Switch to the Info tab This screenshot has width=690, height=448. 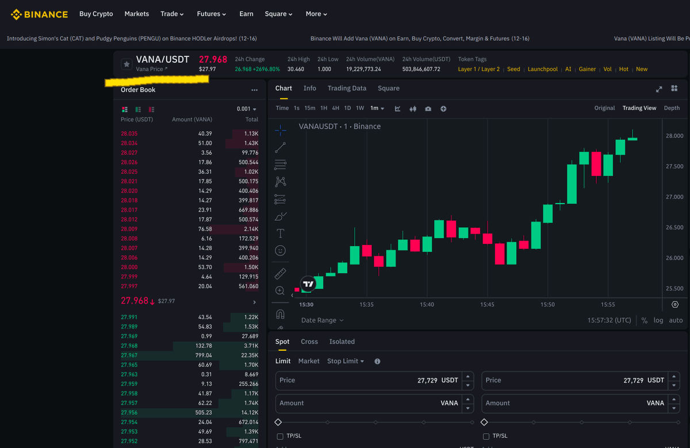click(x=310, y=89)
